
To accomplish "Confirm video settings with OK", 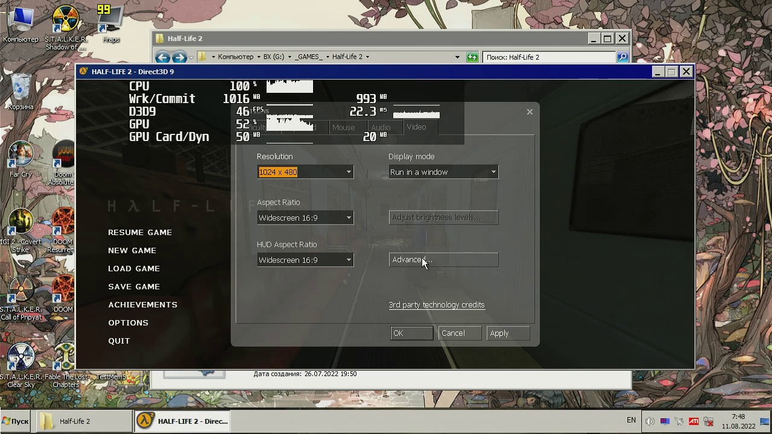I will [x=411, y=333].
